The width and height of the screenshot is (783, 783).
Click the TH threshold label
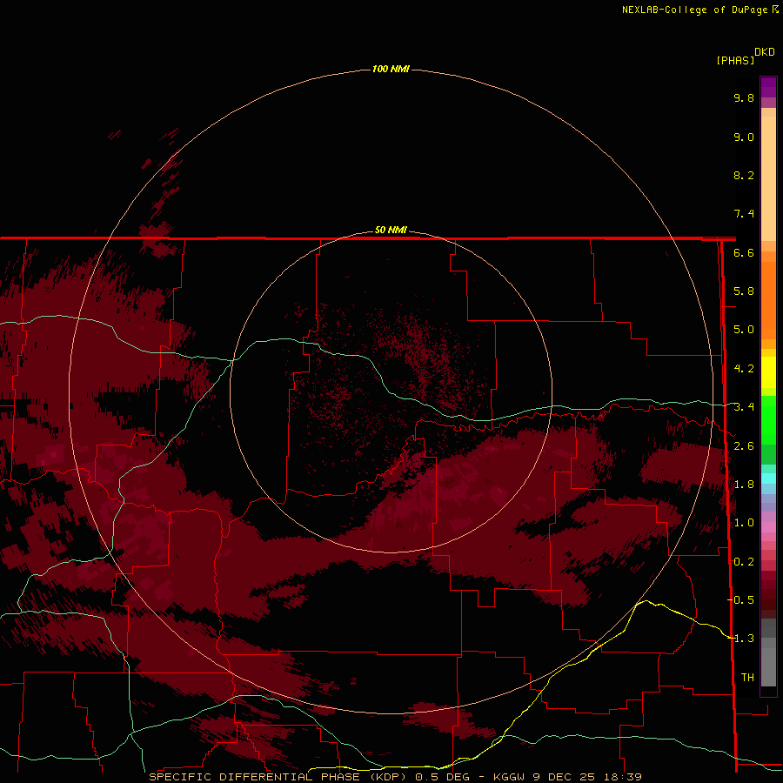coord(747,678)
